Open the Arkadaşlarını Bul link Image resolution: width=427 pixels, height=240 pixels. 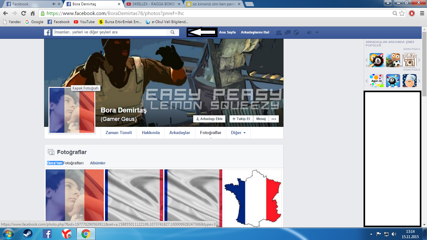tap(255, 32)
